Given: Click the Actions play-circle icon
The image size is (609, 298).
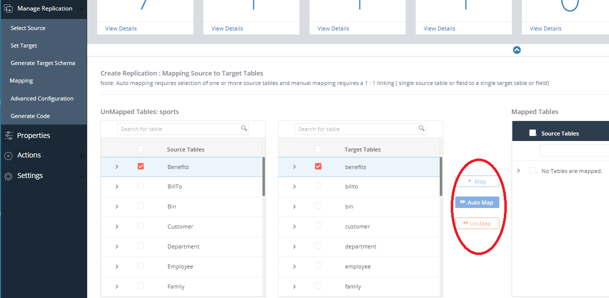Looking at the screenshot, I should 8,155.
